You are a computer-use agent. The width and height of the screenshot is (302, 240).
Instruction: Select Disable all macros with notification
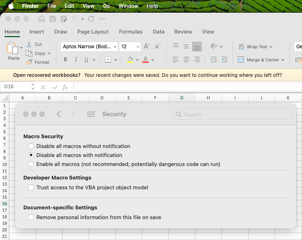[x=31, y=155]
